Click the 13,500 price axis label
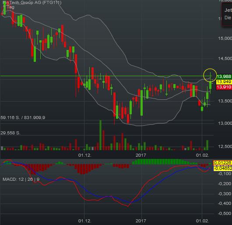Screen dimensions: 232x225 (225, 101)
